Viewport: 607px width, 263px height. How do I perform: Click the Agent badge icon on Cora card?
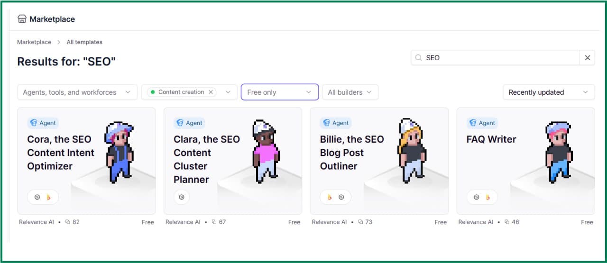tap(34, 123)
